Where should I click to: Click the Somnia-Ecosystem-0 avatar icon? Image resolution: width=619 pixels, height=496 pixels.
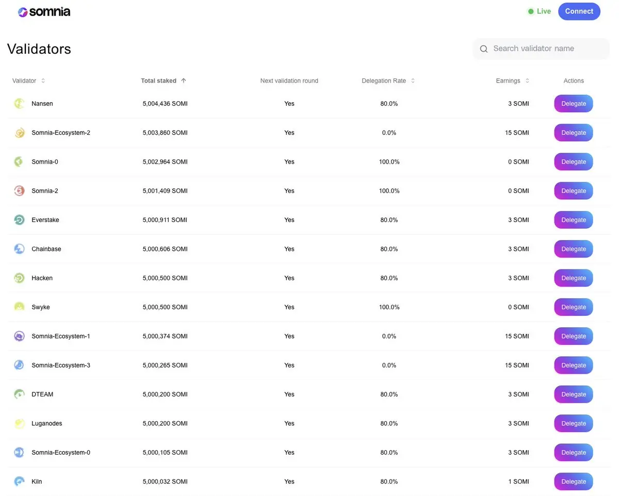pos(19,453)
